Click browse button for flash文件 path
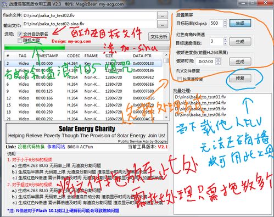274x217 pixels. point(163,16)
